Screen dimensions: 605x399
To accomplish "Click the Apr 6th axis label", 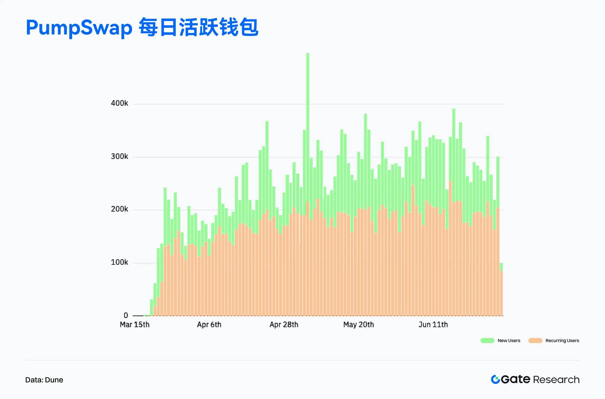I will point(209,325).
